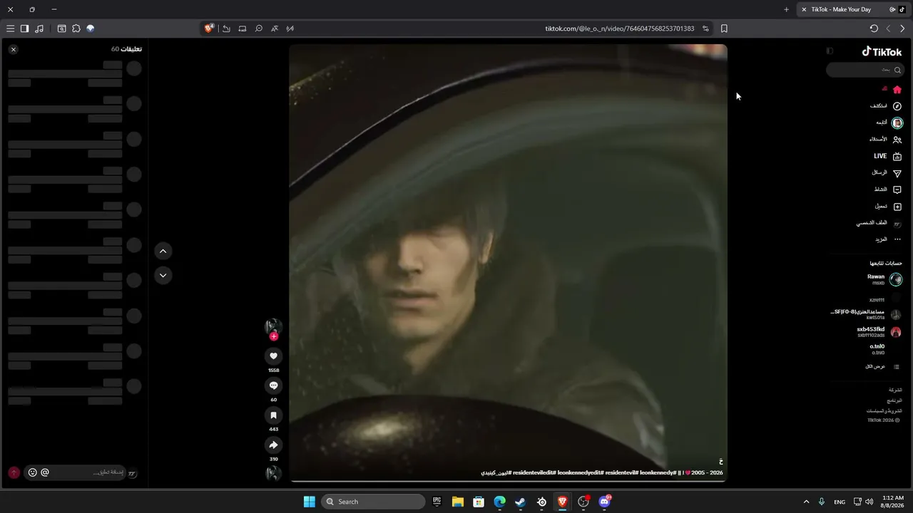The height and width of the screenshot is (513, 913).
Task: Open comments via the speech bubble icon
Action: pos(273,385)
